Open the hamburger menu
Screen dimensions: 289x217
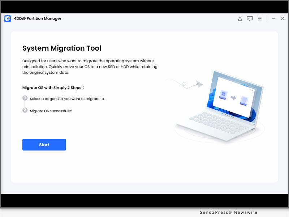point(259,19)
